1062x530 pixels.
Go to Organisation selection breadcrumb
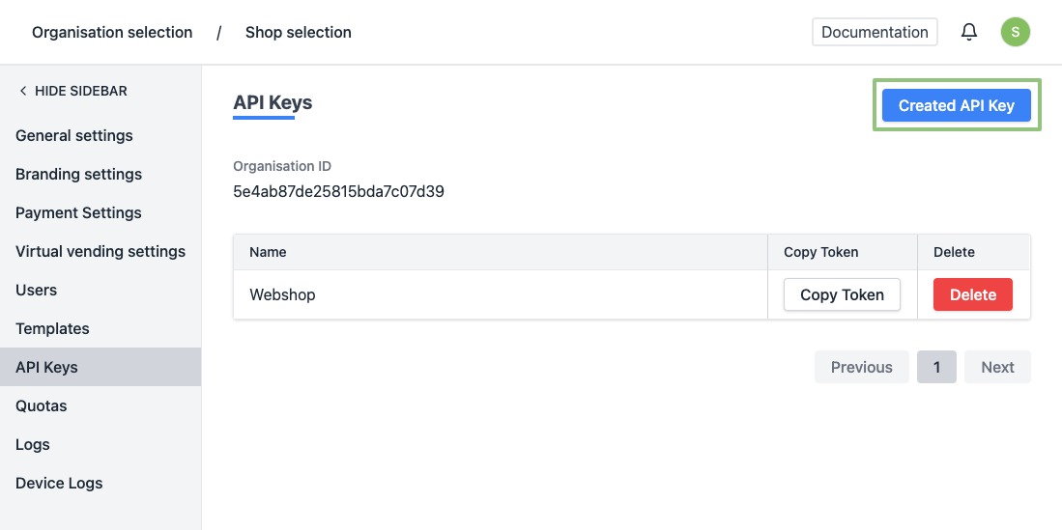[112, 32]
